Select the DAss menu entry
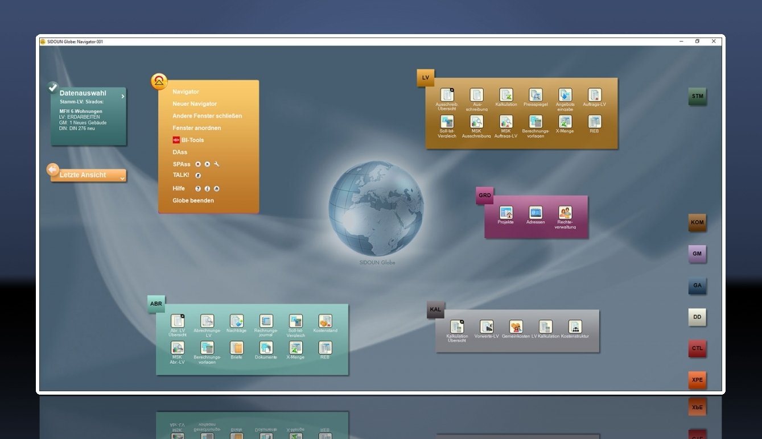 click(180, 152)
